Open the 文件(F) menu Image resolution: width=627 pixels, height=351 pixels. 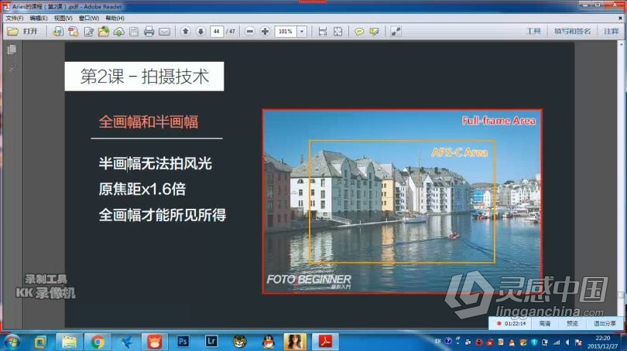pyautogui.click(x=15, y=18)
